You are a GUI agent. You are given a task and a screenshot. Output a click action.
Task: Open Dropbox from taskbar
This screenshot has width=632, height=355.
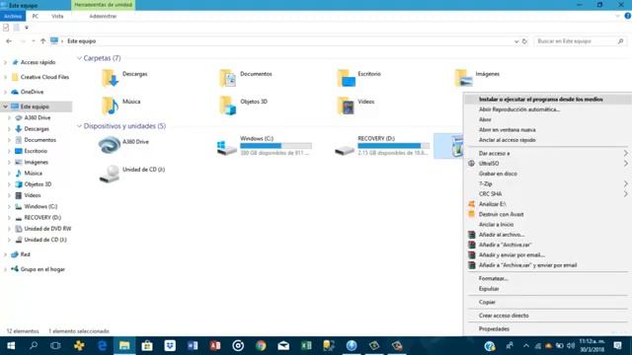click(170, 346)
